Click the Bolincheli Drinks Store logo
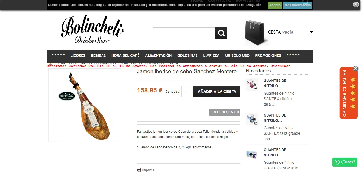The image size is (364, 172). click(x=93, y=29)
